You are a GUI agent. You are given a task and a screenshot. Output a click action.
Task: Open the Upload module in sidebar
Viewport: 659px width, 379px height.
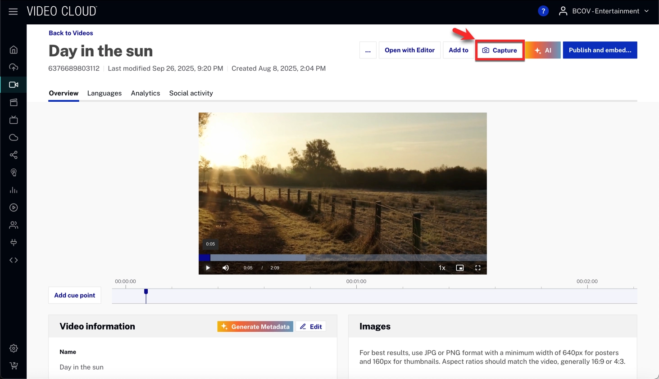(x=14, y=68)
